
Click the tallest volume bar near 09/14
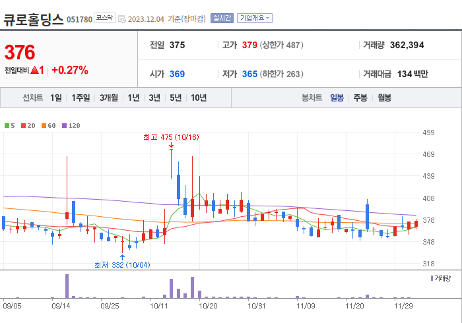point(67,286)
